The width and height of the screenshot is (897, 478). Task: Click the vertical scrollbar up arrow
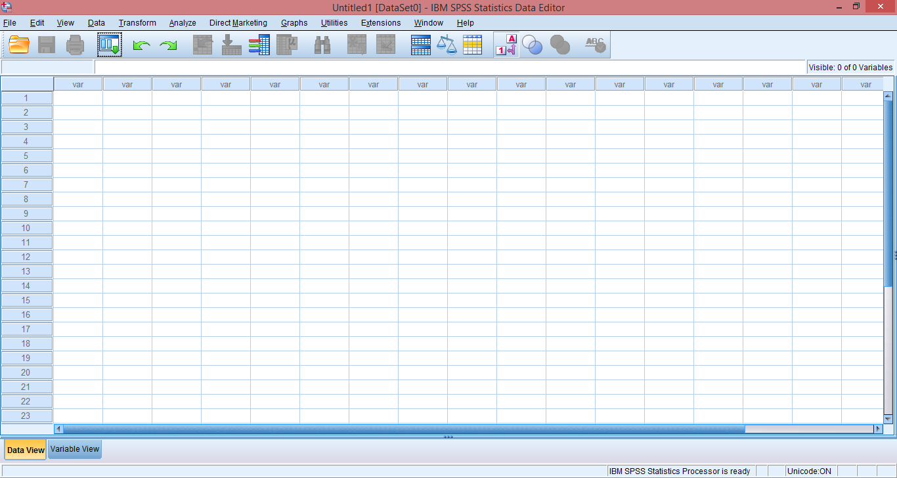[888, 96]
